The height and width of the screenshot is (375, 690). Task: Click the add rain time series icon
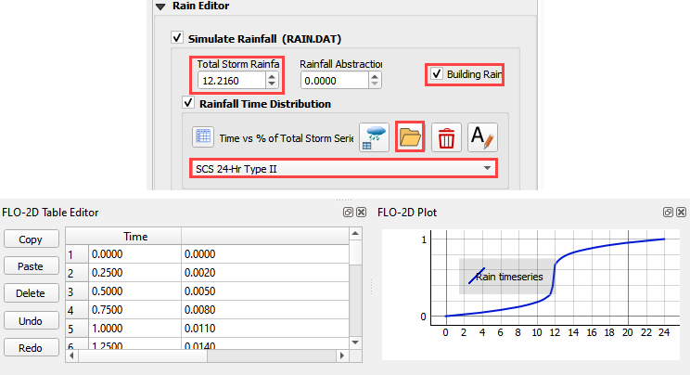click(373, 137)
